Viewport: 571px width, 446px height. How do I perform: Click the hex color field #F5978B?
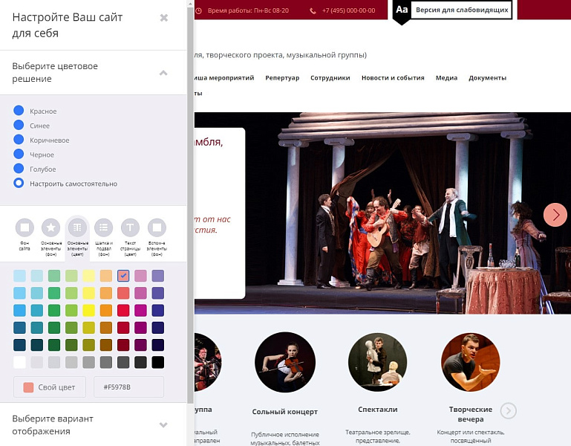coord(128,387)
